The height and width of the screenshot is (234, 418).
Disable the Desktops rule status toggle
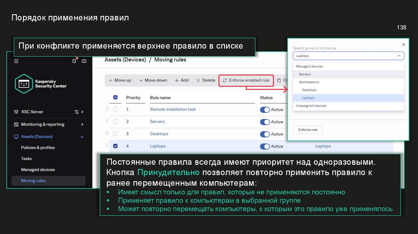(x=265, y=134)
